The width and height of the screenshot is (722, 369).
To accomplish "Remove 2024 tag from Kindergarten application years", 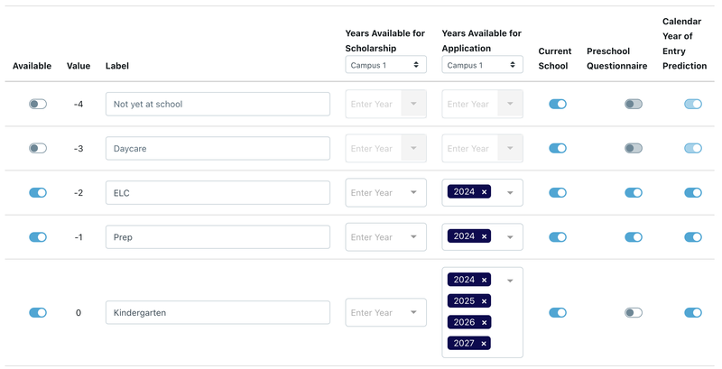I will coord(484,280).
